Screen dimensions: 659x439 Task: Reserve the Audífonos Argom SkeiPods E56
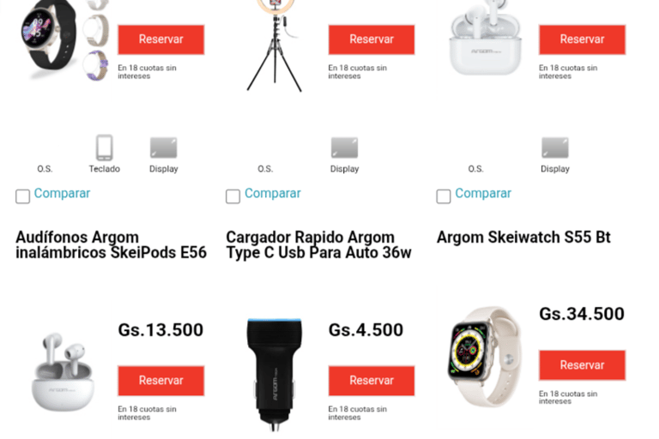click(161, 381)
